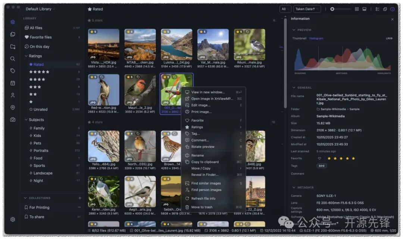The image size is (403, 239).
Task: Choose Favorite in context menu
Action: click(213, 120)
